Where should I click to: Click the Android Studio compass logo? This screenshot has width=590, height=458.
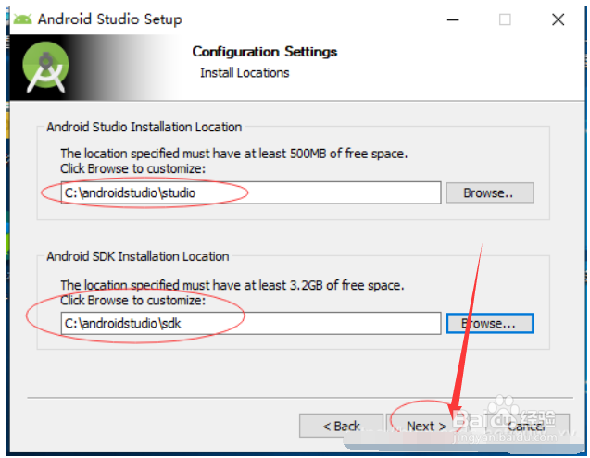point(45,67)
